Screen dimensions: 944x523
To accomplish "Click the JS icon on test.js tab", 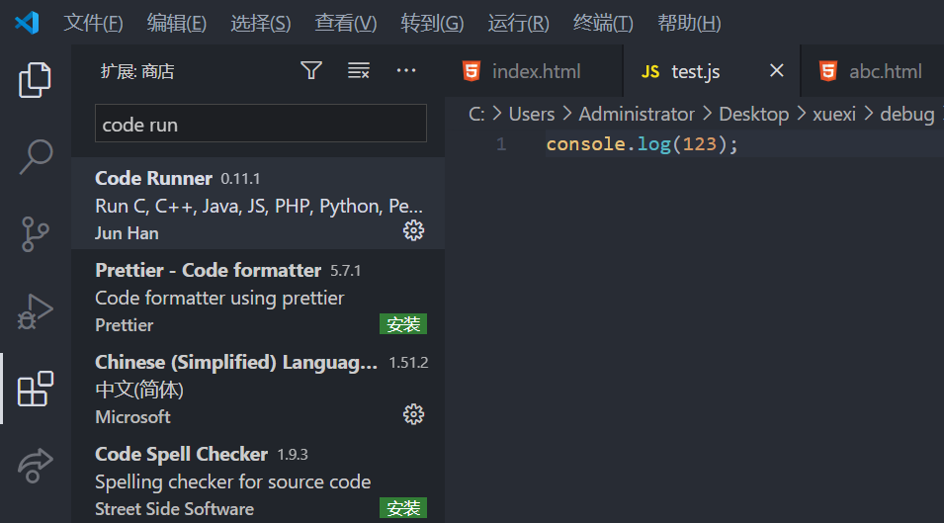I will pos(650,71).
